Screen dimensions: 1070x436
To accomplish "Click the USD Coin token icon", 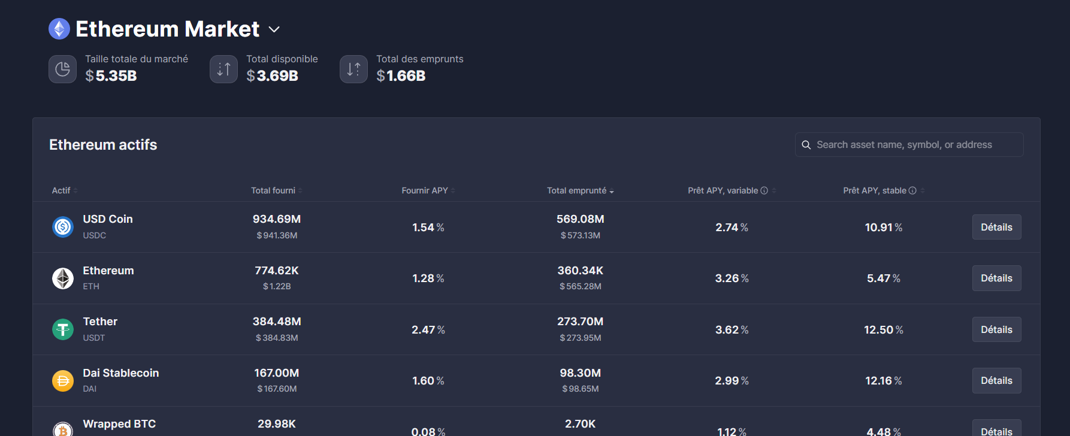I will coord(63,227).
